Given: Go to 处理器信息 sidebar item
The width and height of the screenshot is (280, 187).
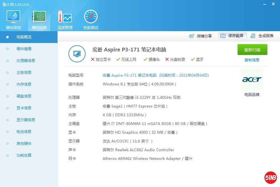Looking at the screenshot, I should [26, 61].
